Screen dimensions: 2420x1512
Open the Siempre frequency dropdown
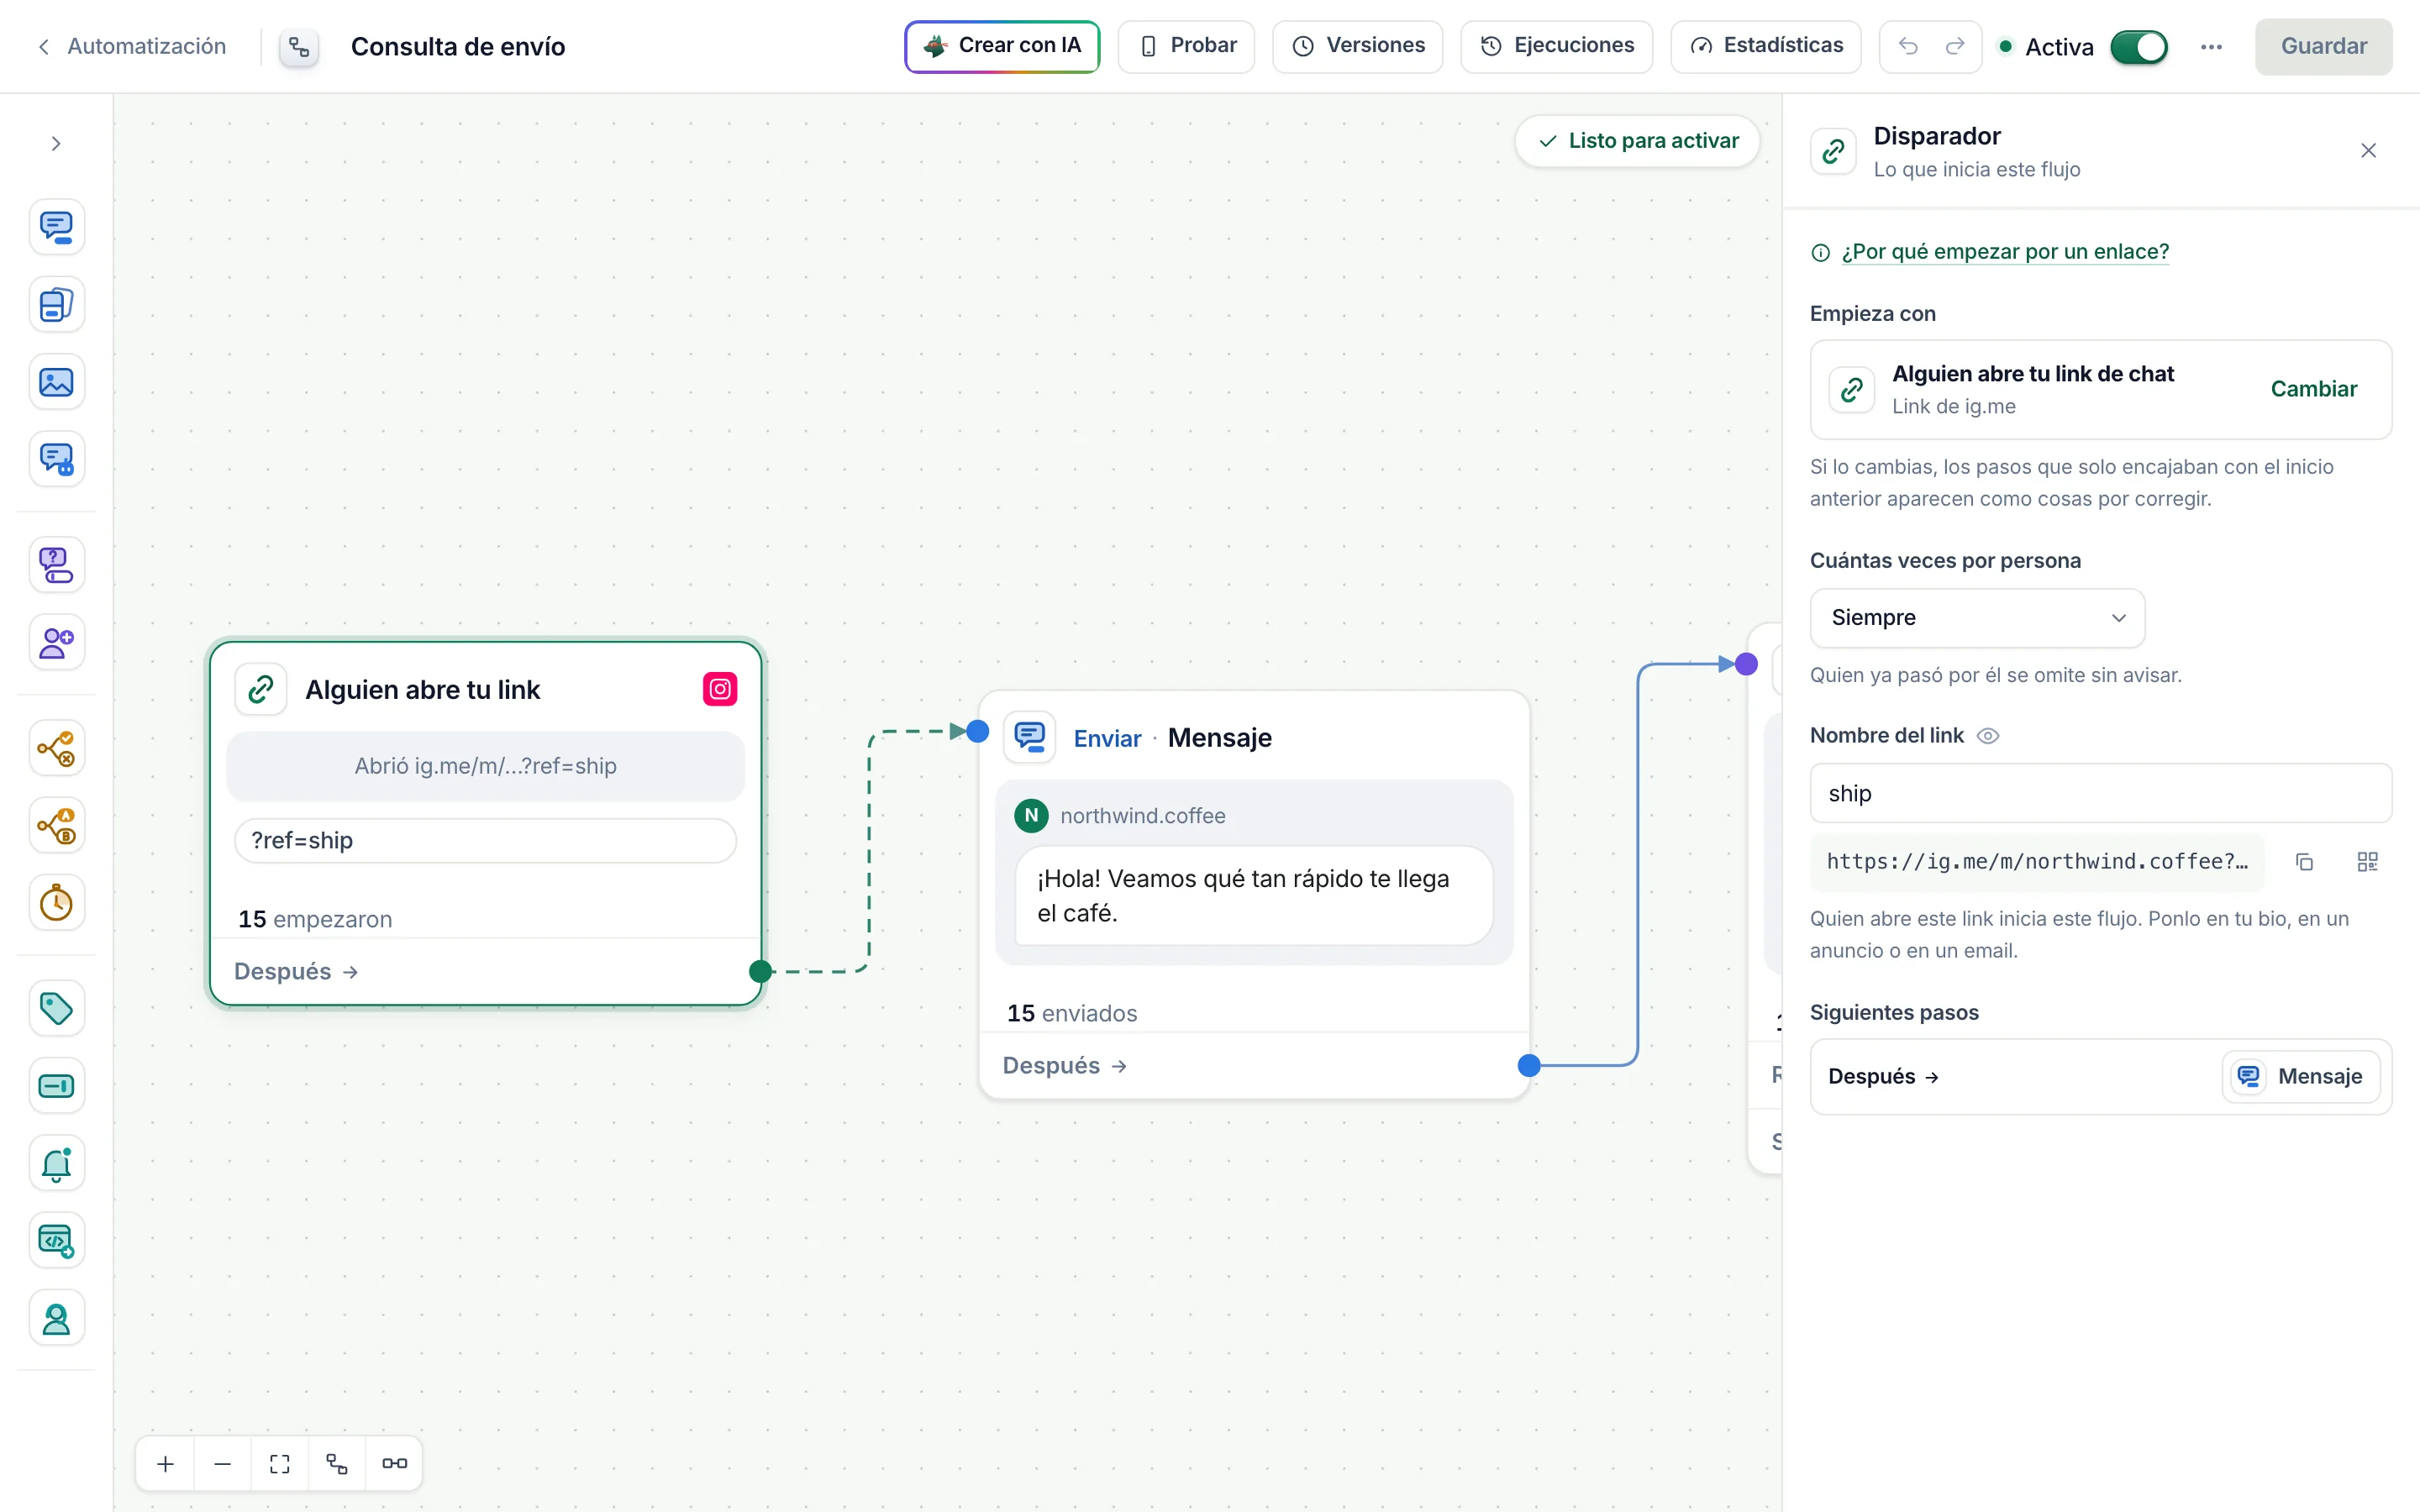[x=1977, y=618]
